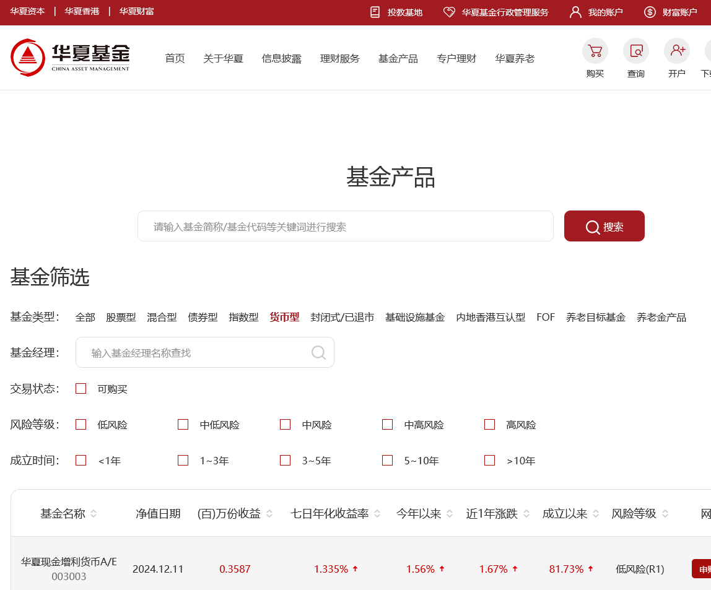
Task: Select the 1~3年 establishment time checkbox
Action: pyautogui.click(x=183, y=460)
